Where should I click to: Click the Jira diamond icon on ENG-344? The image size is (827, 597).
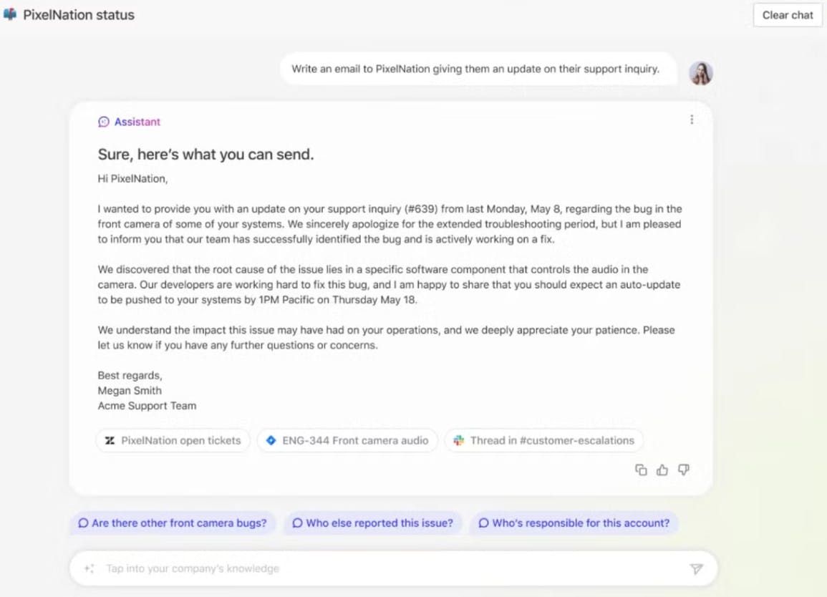[271, 441]
